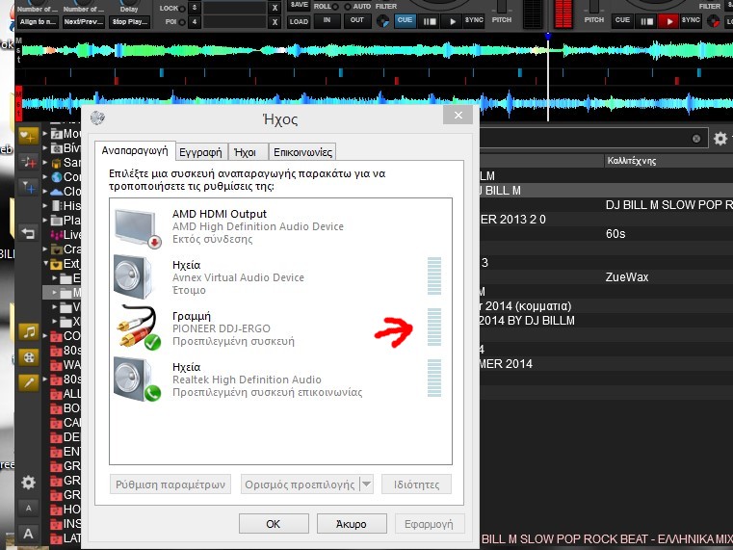
Task: Open the search options gear icon
Action: [720, 139]
